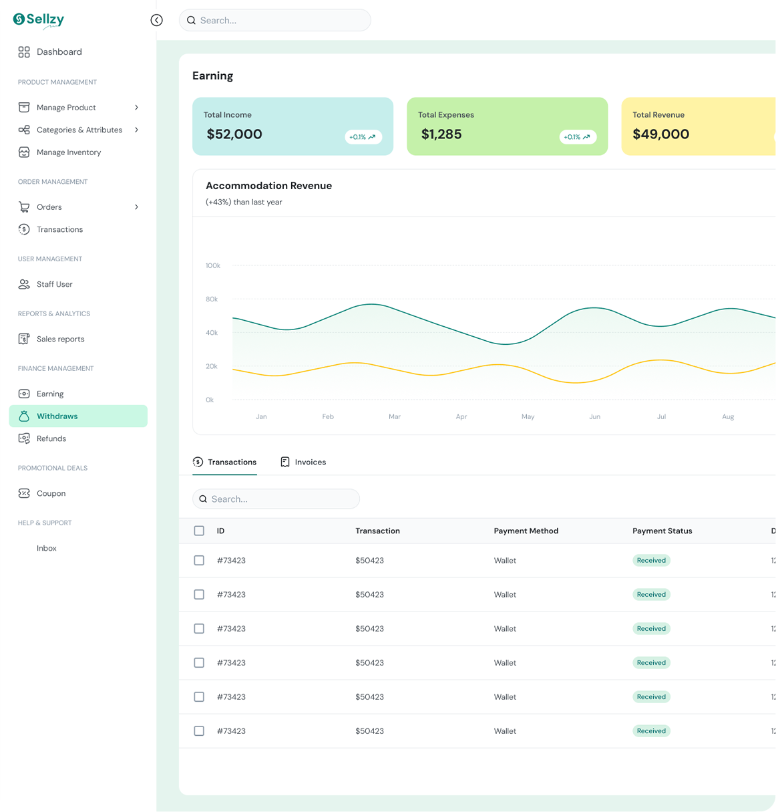The image size is (776, 812).
Task: Click the Coupon ticket icon
Action: point(24,493)
